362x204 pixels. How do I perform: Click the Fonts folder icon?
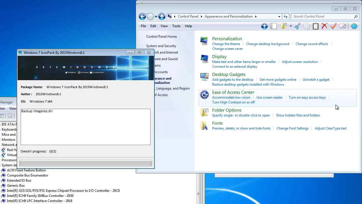point(204,126)
